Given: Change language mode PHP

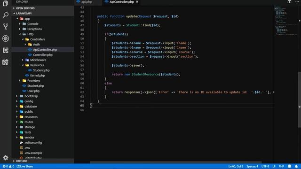Looking at the screenshot, I should coord(281,166).
